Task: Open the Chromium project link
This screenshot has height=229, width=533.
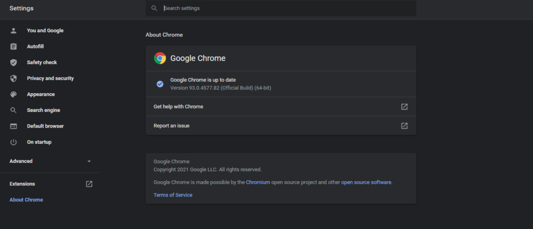Action: point(258,182)
